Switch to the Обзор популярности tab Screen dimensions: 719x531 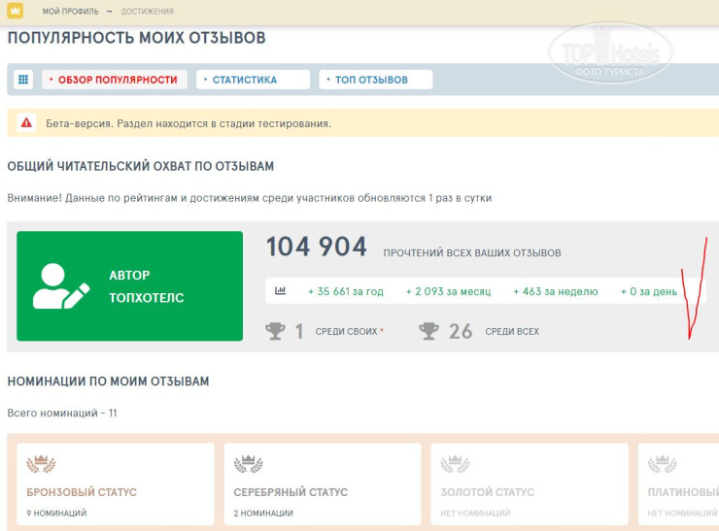(x=115, y=80)
